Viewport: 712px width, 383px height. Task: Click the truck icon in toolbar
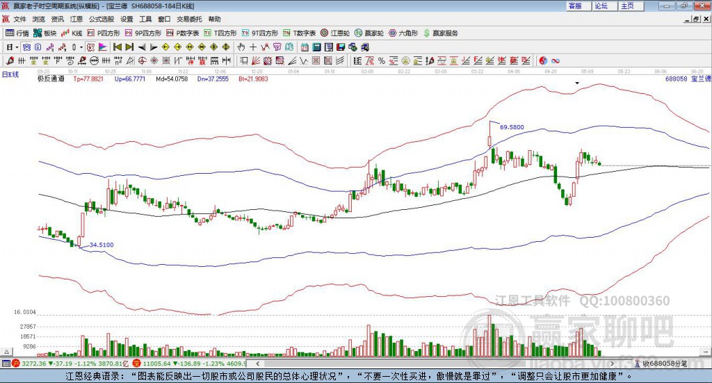364,47
